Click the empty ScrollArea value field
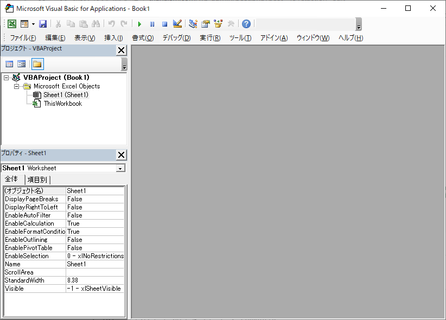Image resolution: width=446 pixels, height=320 pixels. point(95,272)
